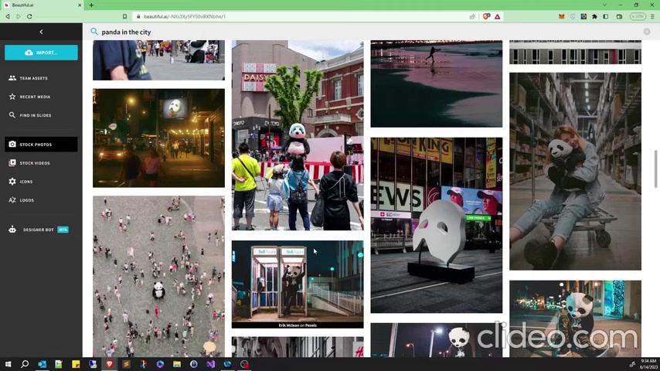Open the Icons library
Viewport: 660px width, 371px height.
point(41,182)
